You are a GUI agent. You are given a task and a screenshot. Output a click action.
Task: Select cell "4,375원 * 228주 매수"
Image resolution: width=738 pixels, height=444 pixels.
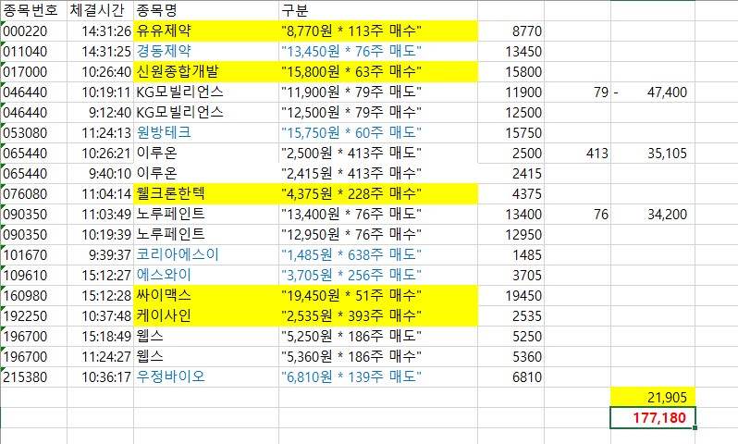378,193
